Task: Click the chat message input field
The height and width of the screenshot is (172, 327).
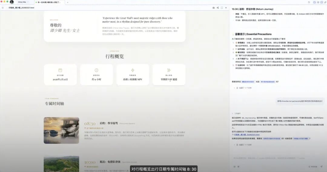Action: [x=272, y=158]
